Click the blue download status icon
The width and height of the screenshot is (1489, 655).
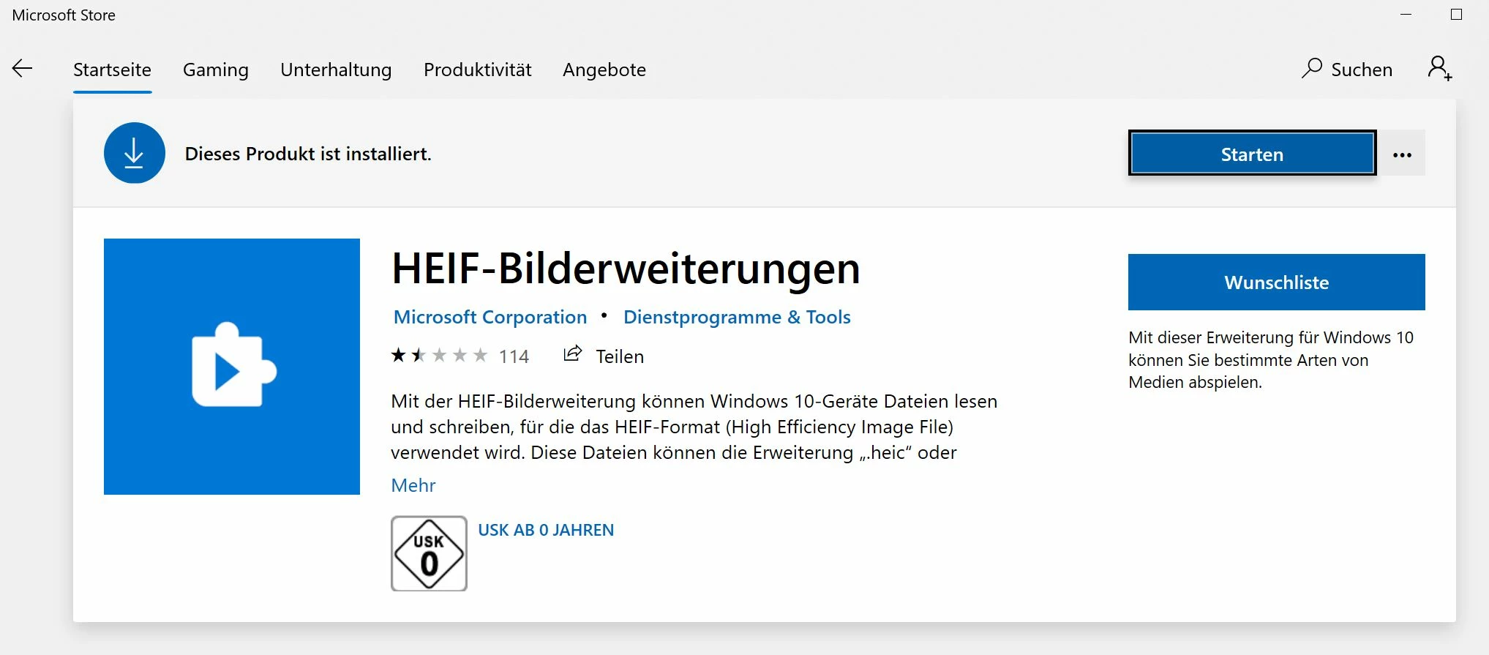pos(135,153)
